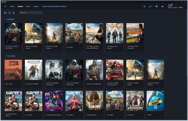The width and height of the screenshot is (188, 121).
Task: Open Far Cry 5 under My Games
Action: pyautogui.click(x=115, y=105)
